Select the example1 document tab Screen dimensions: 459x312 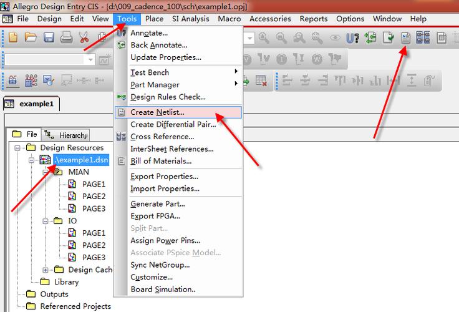point(31,104)
